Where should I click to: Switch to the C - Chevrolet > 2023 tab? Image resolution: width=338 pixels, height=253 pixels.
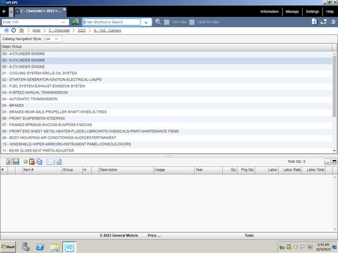click(x=41, y=11)
